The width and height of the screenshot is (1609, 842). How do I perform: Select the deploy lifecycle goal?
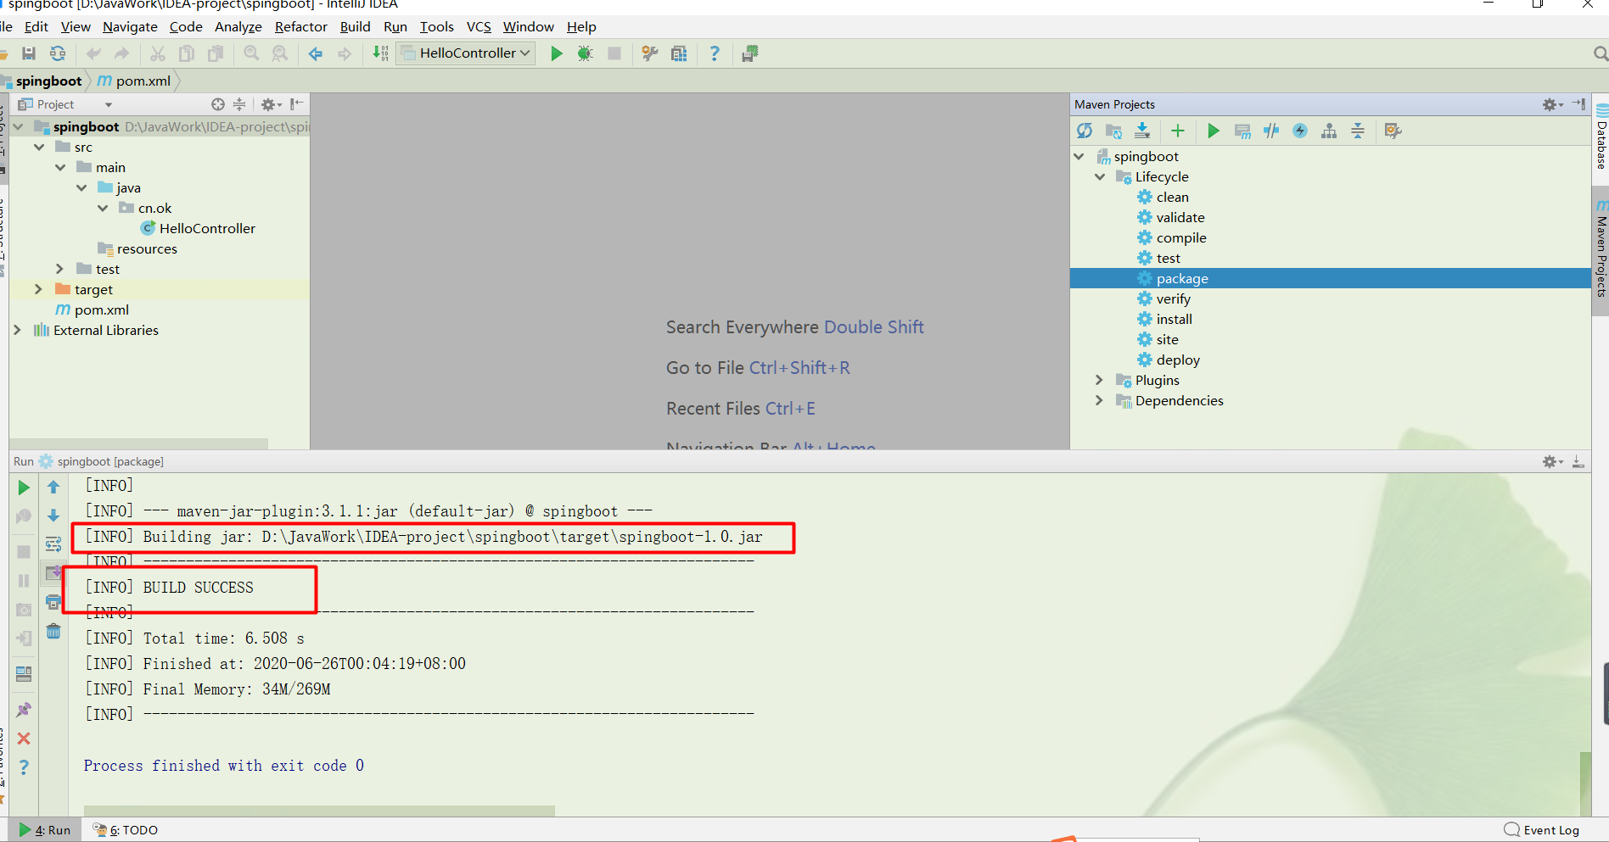coord(1178,360)
